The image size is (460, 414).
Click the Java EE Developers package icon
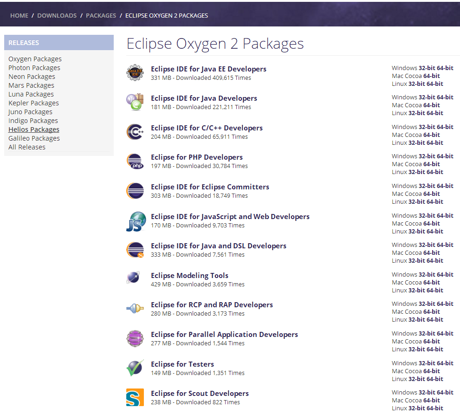[135, 73]
